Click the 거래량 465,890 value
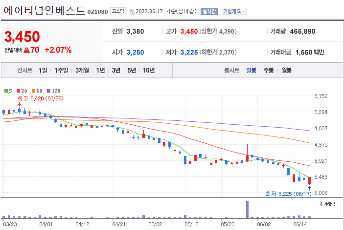Screen dimensions: 344x230 tap(302, 32)
